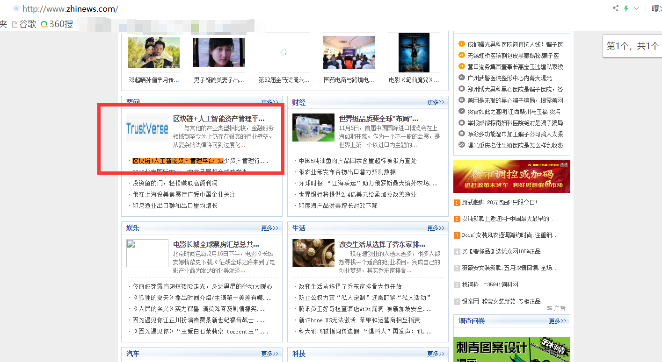Open 佟丽娅穿露肩超短裙险走光 article
Screen dimensions: 662x362
[202, 286]
